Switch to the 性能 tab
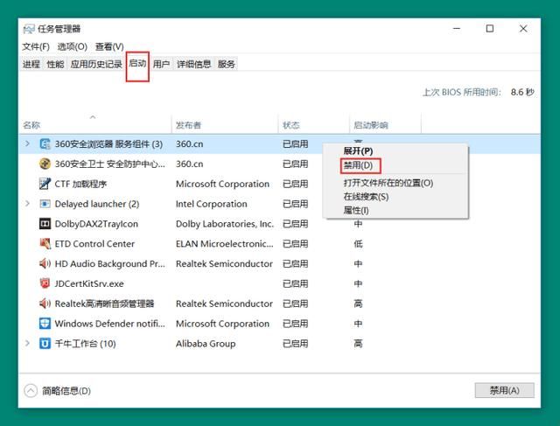 55,64
